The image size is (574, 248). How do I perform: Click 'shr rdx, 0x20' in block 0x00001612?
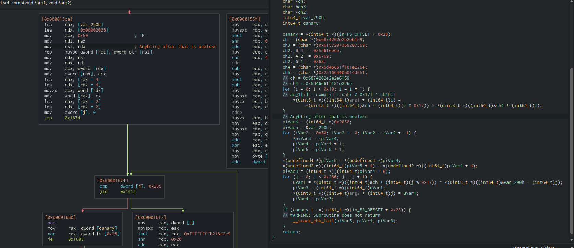[x=159, y=239]
